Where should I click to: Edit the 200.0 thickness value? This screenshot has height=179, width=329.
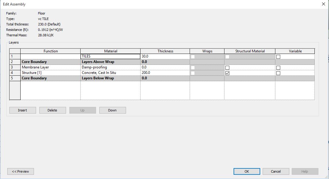[165, 73]
